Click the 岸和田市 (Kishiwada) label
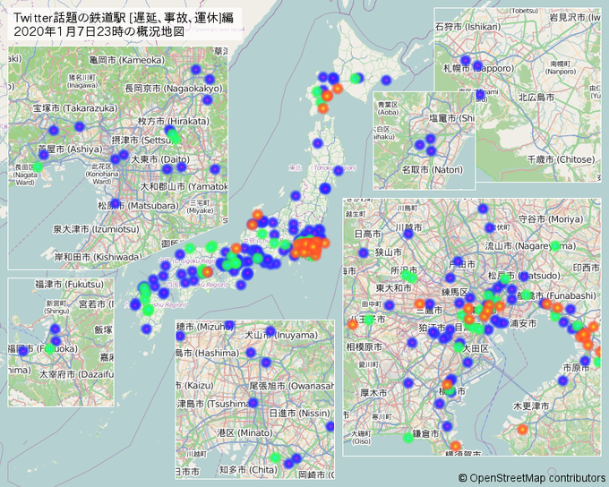 98,257
